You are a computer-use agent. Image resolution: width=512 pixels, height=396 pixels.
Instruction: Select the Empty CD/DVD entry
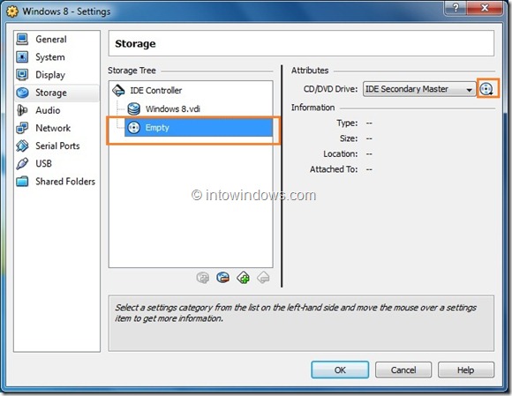point(199,128)
